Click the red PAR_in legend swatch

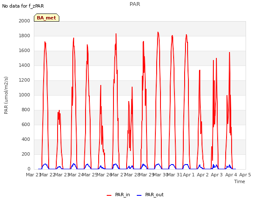tap(109, 195)
